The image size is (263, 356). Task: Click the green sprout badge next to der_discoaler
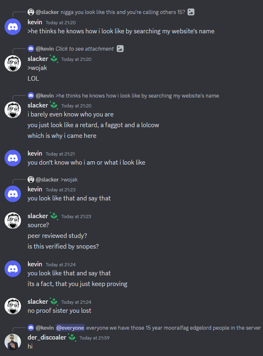tap(72, 337)
